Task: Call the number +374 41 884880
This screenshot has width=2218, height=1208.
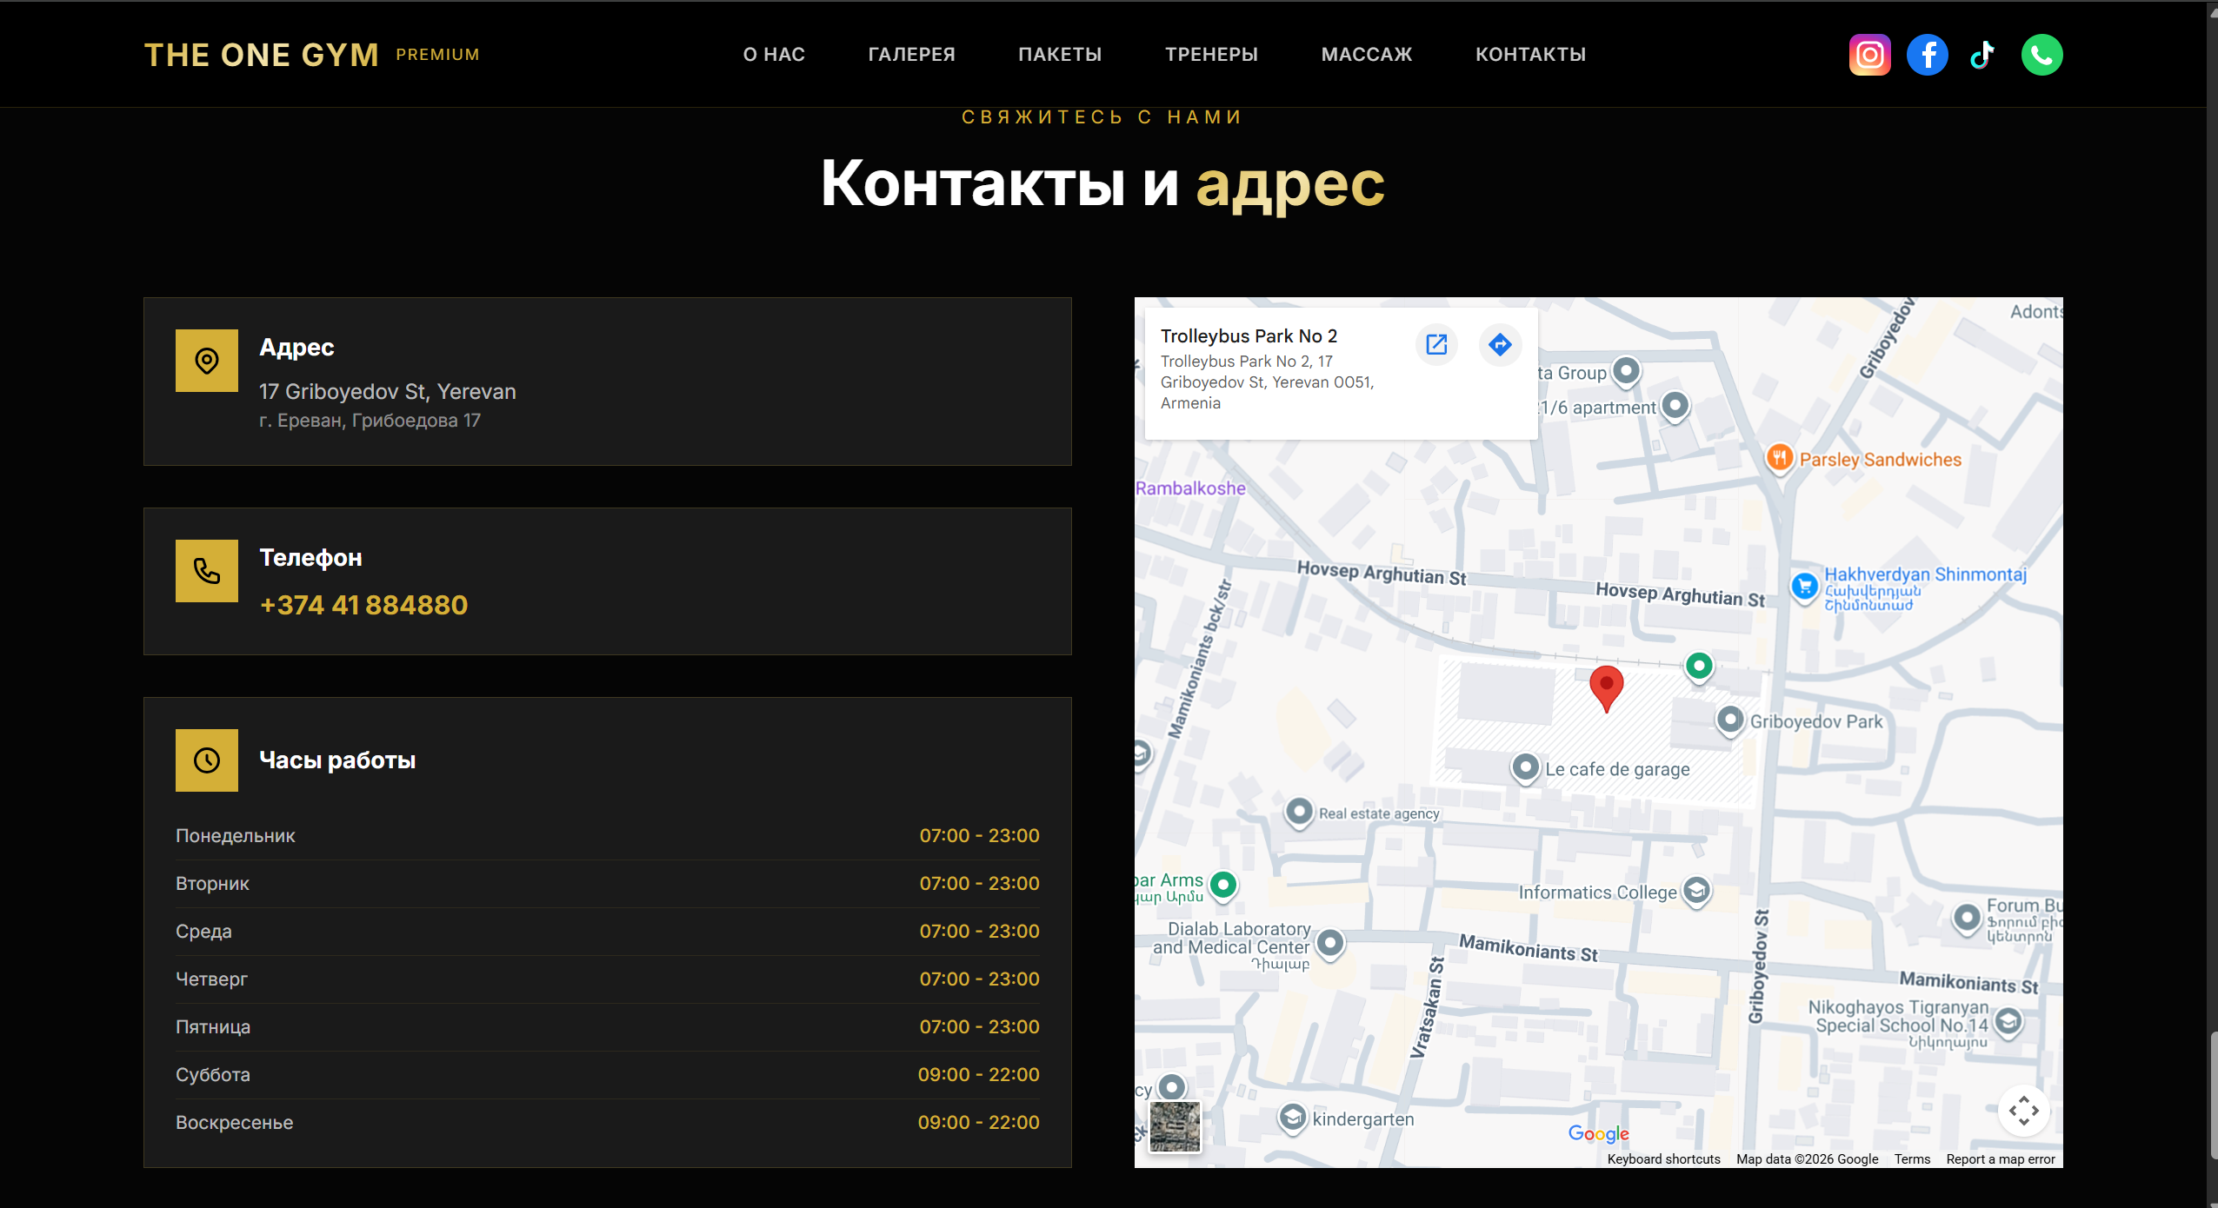Action: pyautogui.click(x=363, y=605)
